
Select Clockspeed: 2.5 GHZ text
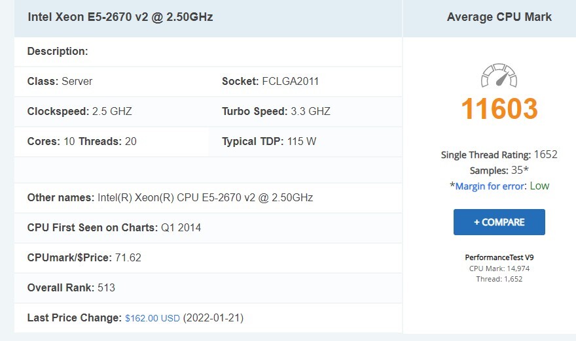coord(80,111)
